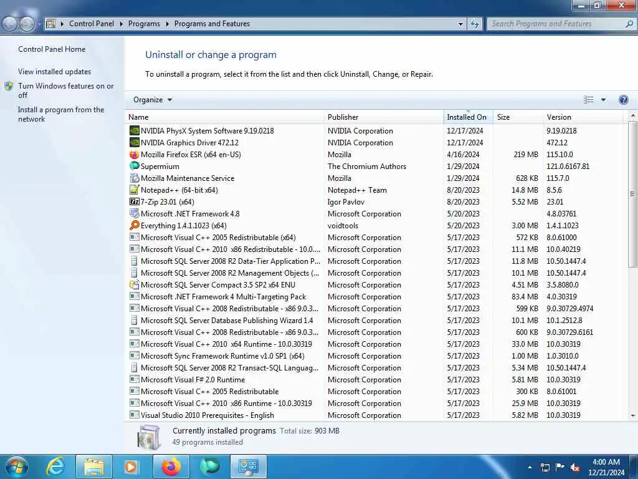Click the Visual F# 2.0 Runtime icon
The height and width of the screenshot is (479, 638).
[x=135, y=379]
